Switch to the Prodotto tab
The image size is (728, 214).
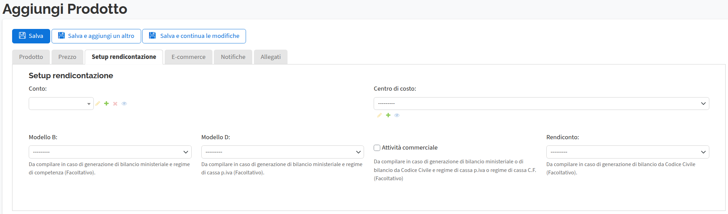pyautogui.click(x=31, y=57)
